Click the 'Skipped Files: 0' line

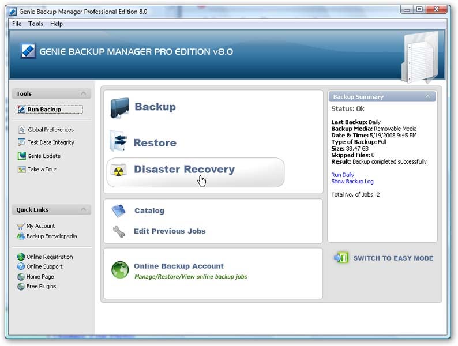pyautogui.click(x=353, y=155)
